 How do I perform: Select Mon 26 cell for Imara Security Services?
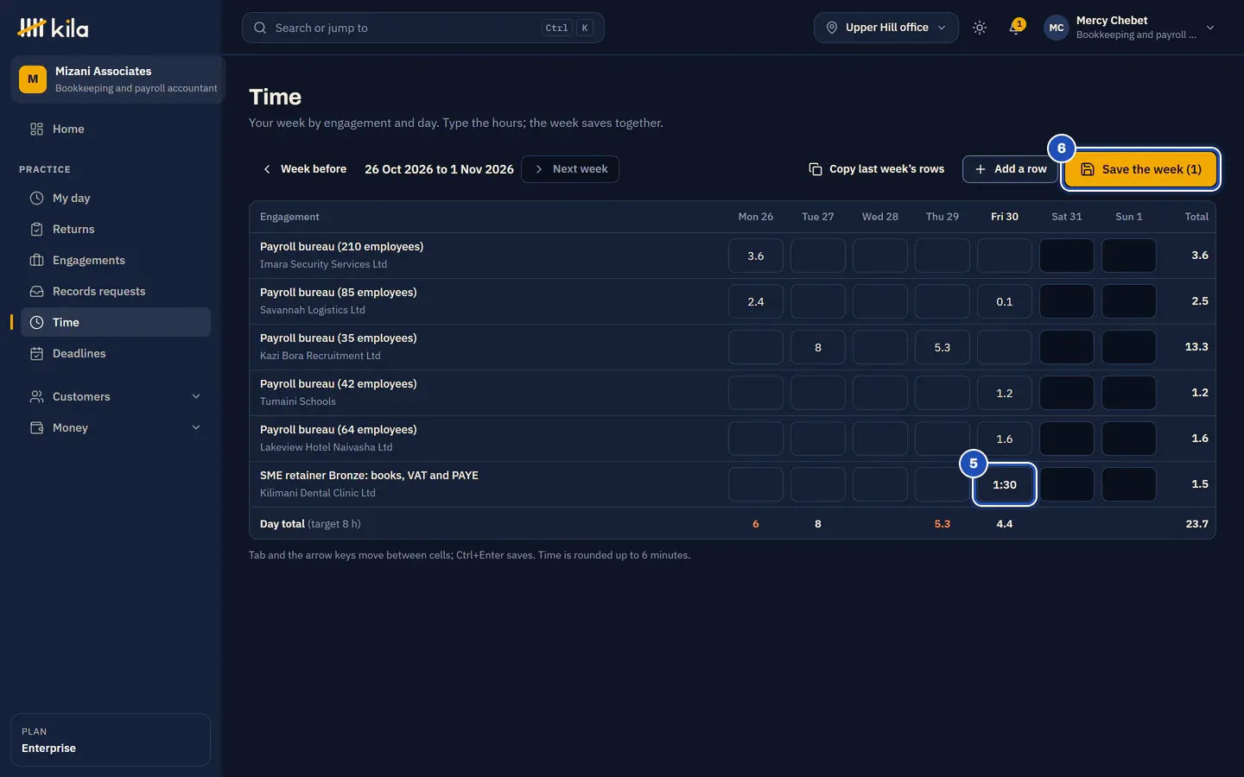tap(756, 256)
